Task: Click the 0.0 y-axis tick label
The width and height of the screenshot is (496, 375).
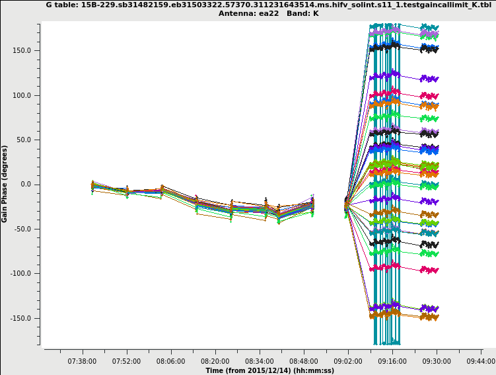Action: tap(26, 185)
